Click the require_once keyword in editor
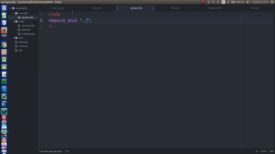Viewport: 275px width, 154px height. 63,21
